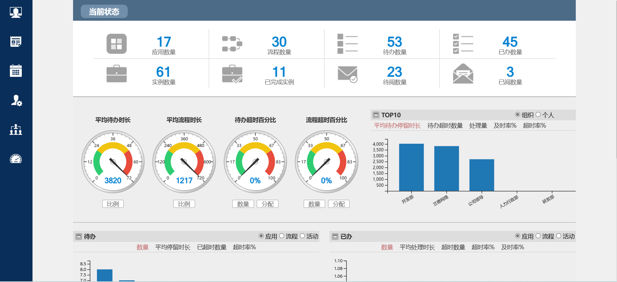Click the 待办超时百分比 gauge dial
Image resolution: width=617 pixels, height=282 pixels.
tap(255, 162)
